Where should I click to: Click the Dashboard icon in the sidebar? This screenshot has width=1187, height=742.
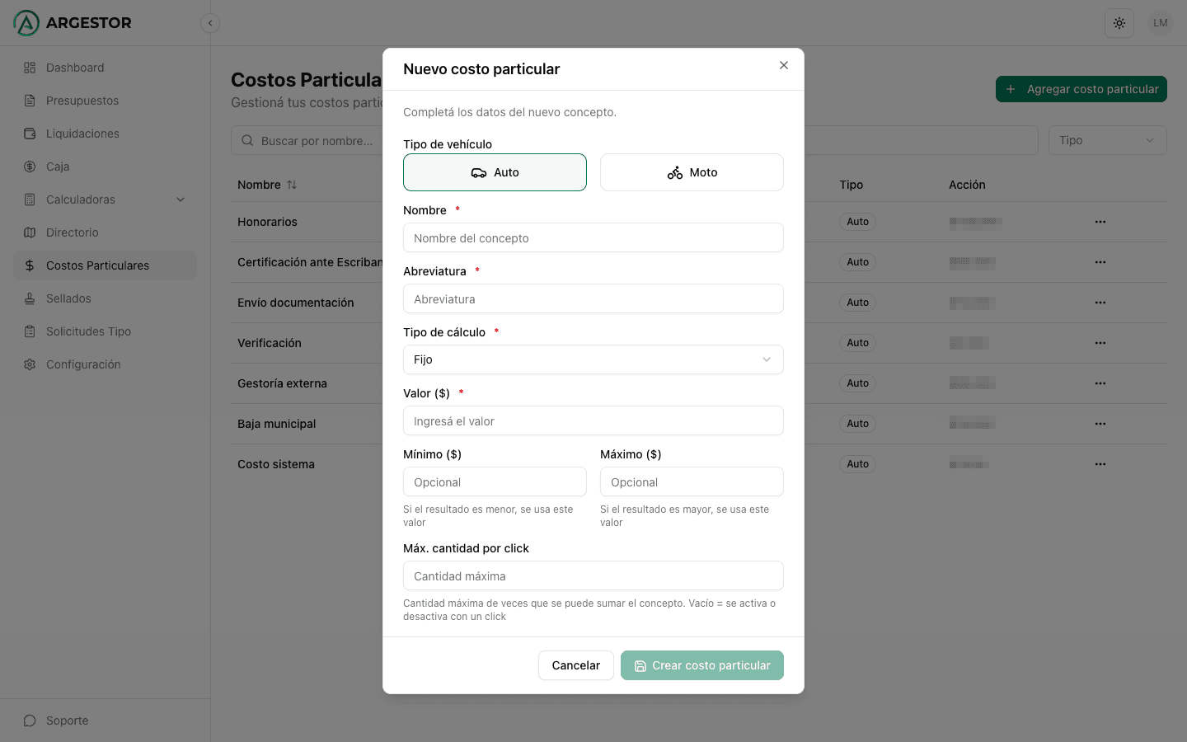click(x=30, y=68)
